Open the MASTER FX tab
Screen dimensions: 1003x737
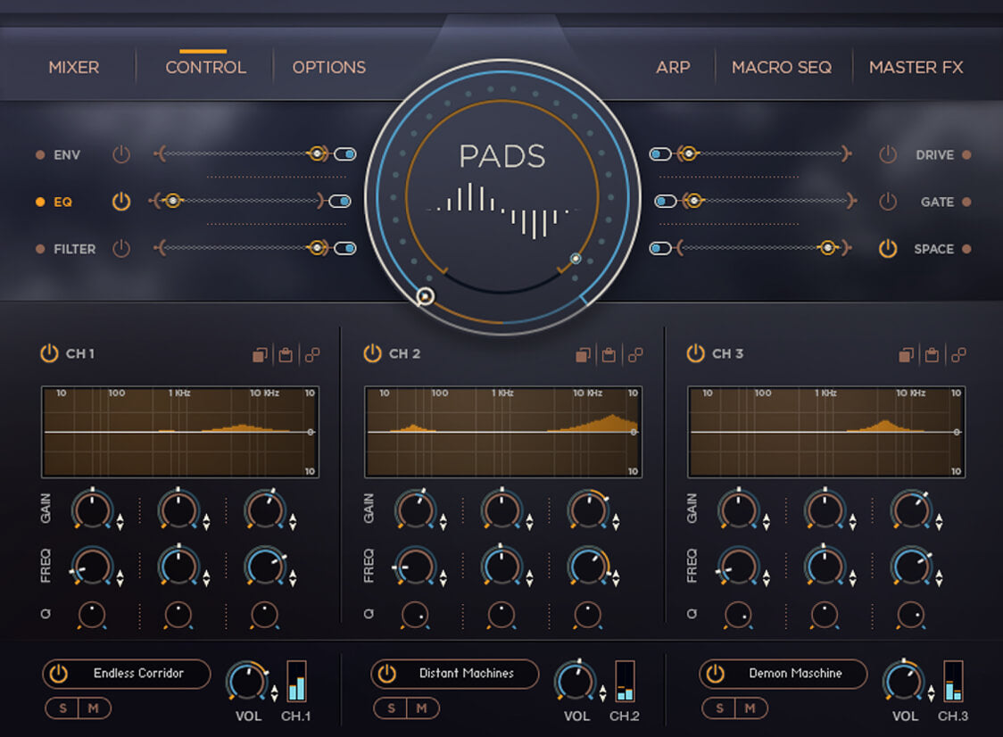pos(916,67)
